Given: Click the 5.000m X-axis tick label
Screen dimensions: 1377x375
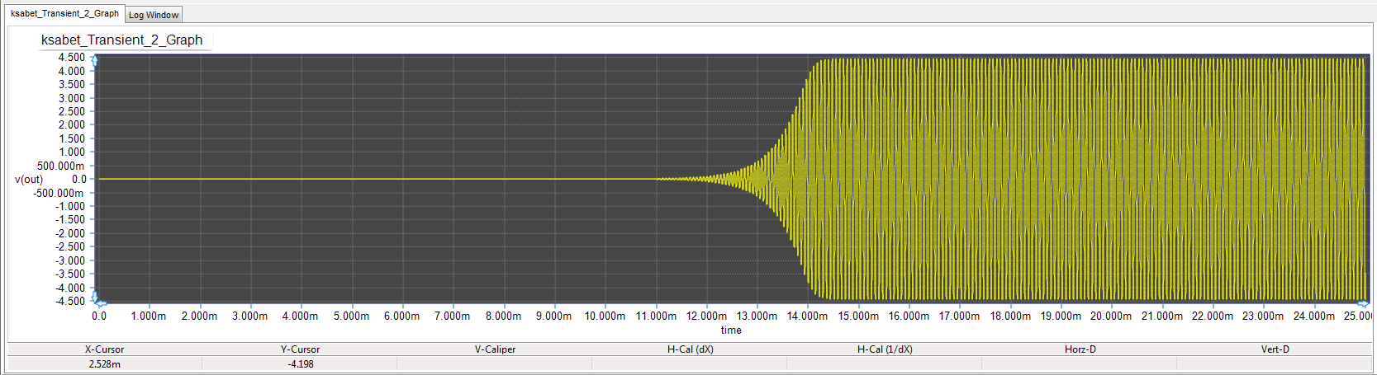Looking at the screenshot, I should tap(351, 316).
